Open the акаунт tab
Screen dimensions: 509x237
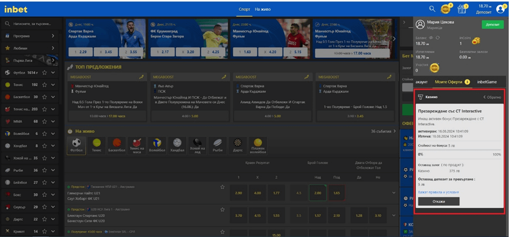421,82
